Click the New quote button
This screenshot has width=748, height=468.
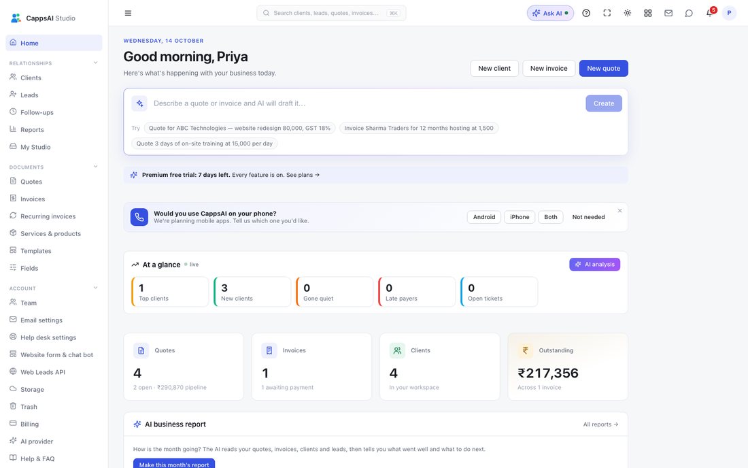coord(603,68)
